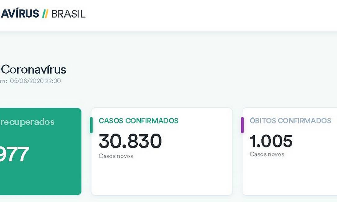This screenshot has width=337, height=202.
Task: Select the Coronavírus page title
Action: tap(33, 70)
